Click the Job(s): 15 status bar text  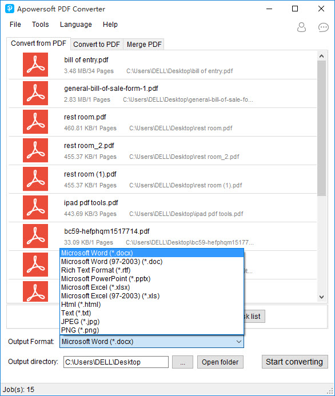pos(18,390)
